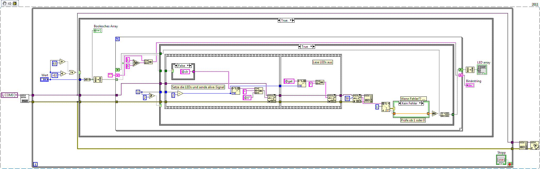Click the 'Wenn Fehler?? ....' comment label

click(413, 99)
